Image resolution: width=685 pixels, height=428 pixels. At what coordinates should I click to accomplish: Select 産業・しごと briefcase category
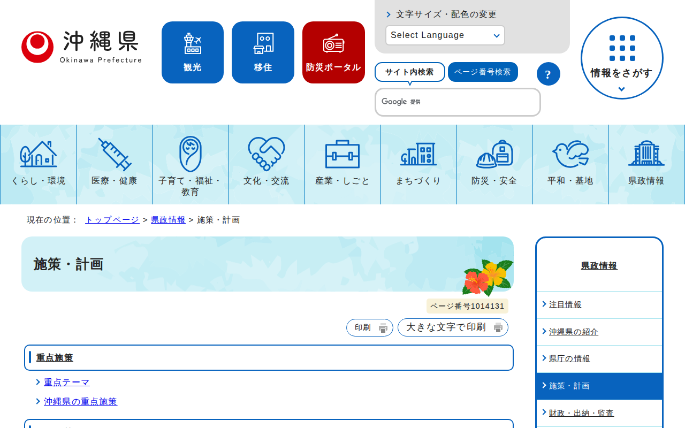(342, 165)
